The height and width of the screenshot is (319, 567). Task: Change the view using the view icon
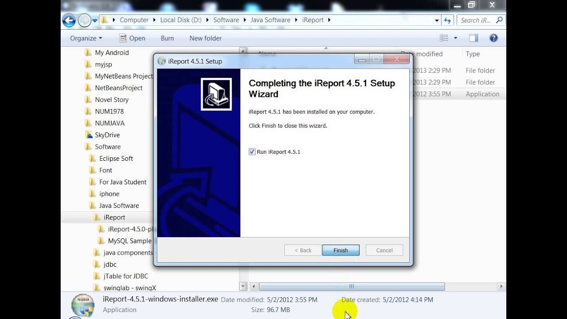(444, 38)
